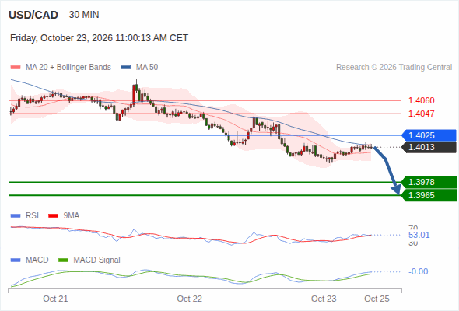Click the Research © 2026 Trading Central credit
The height and width of the screenshot is (311, 459).
click(394, 68)
